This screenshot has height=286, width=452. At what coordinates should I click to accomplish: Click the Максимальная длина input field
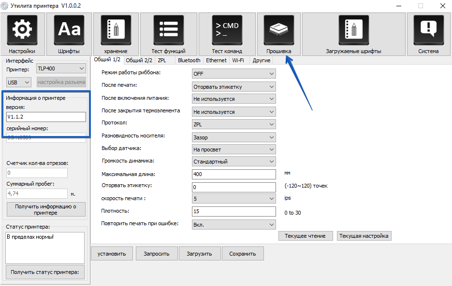(x=233, y=174)
